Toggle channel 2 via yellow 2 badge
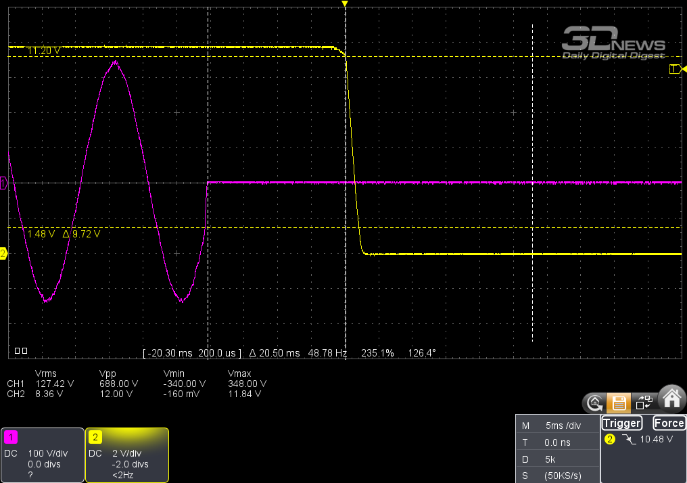 coord(95,437)
